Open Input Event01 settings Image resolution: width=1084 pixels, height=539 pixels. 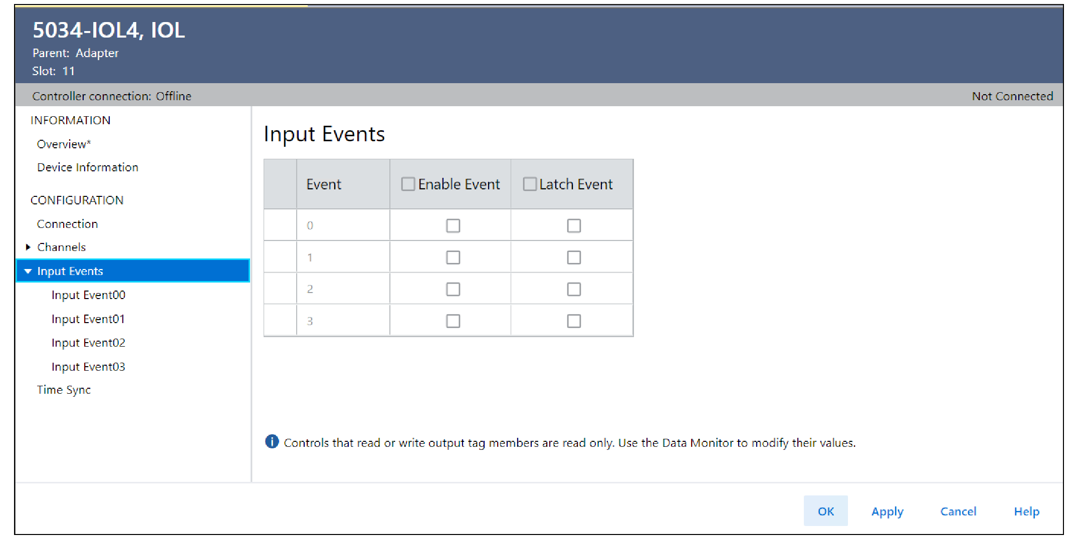coord(88,319)
